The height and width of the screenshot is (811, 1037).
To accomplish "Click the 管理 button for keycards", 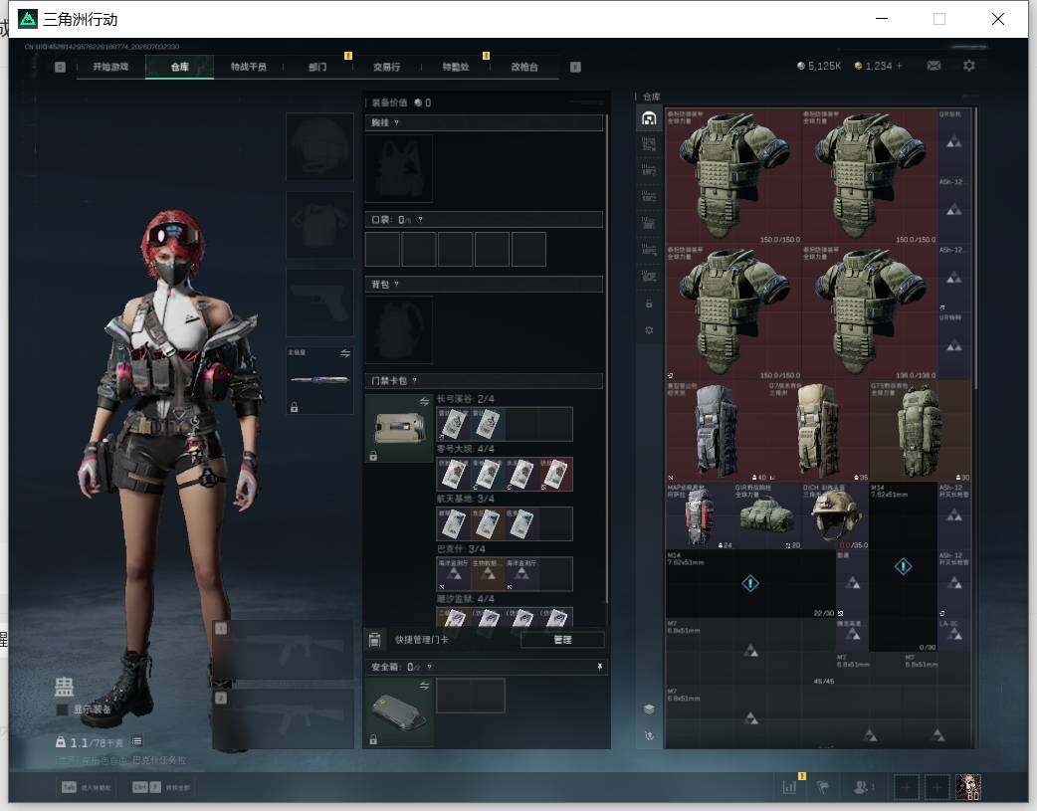I will click(562, 640).
